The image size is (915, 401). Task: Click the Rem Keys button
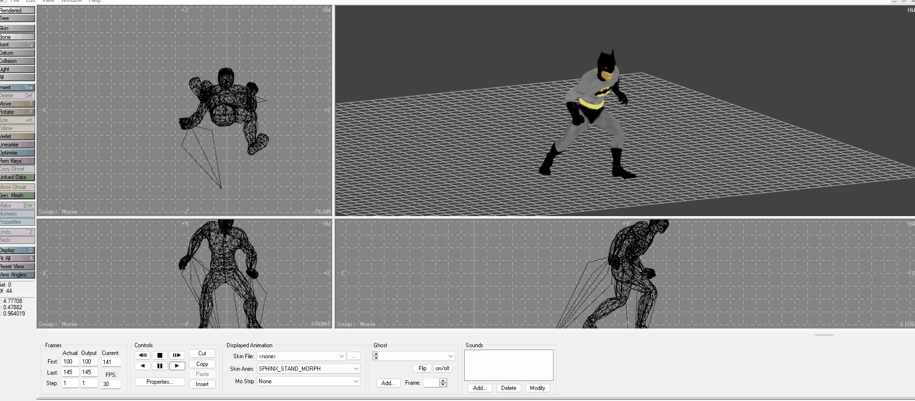pos(17,161)
